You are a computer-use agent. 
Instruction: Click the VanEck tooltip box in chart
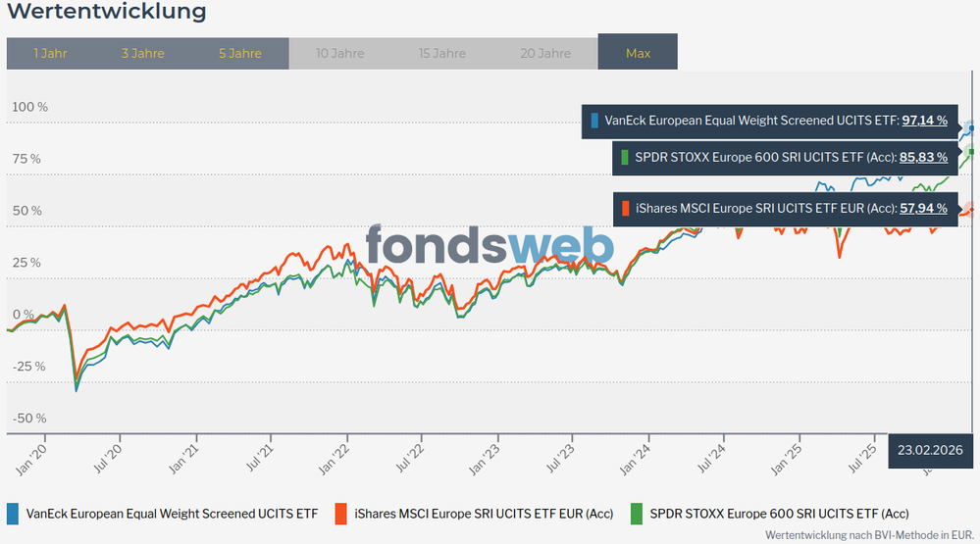click(x=769, y=122)
